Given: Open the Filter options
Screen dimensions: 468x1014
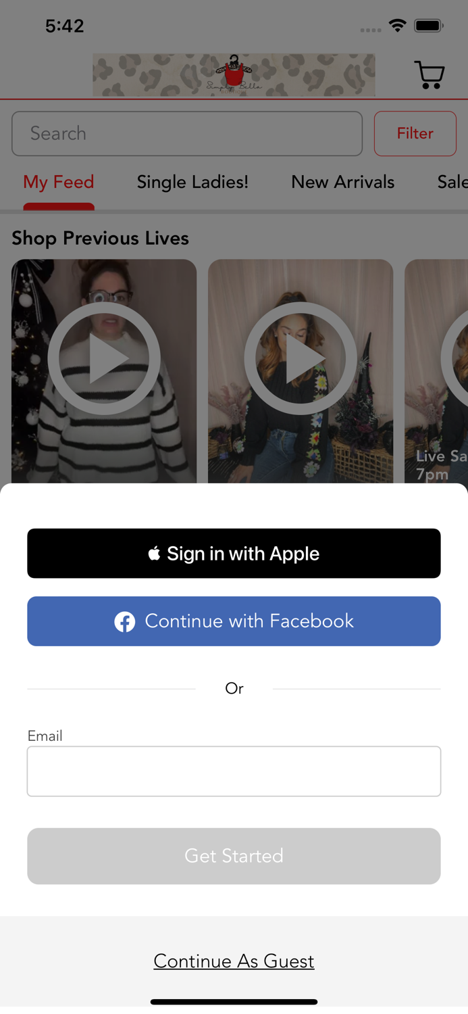Looking at the screenshot, I should (x=415, y=133).
